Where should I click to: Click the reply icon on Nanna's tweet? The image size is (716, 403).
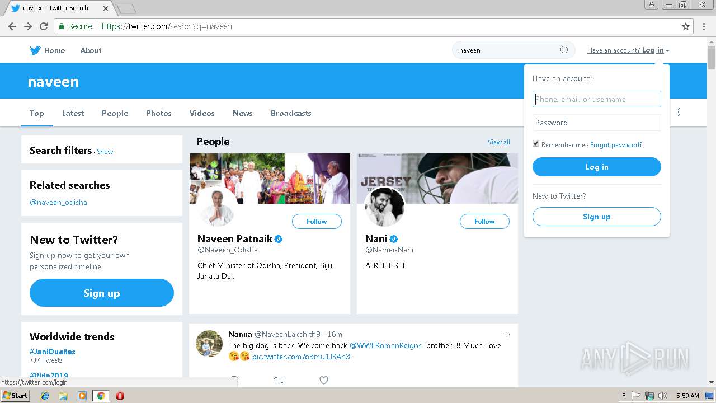click(x=234, y=380)
